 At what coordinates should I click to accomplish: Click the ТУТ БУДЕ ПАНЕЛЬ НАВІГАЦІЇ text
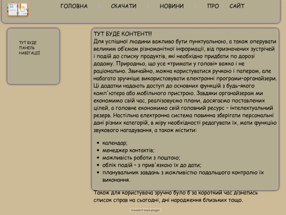[29, 48]
